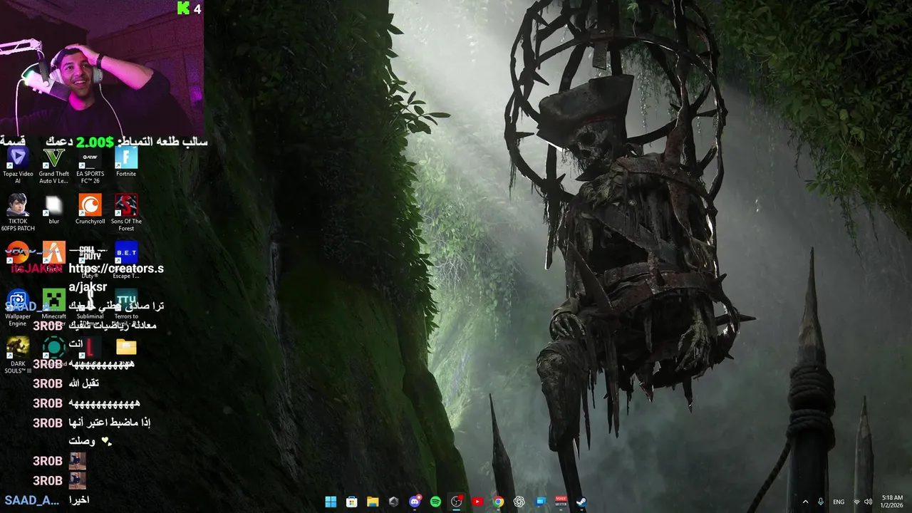Click the microphone icon in system tray

(822, 502)
